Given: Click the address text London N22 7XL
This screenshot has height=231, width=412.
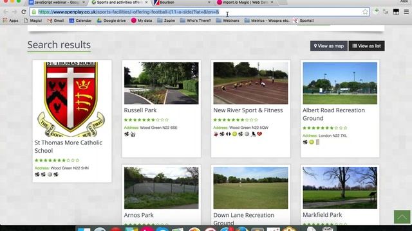Looking at the screenshot, I should pos(333,135).
